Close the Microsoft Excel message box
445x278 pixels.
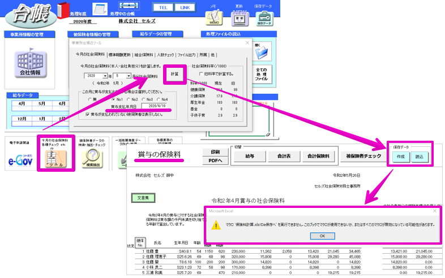[x=434, y=211]
